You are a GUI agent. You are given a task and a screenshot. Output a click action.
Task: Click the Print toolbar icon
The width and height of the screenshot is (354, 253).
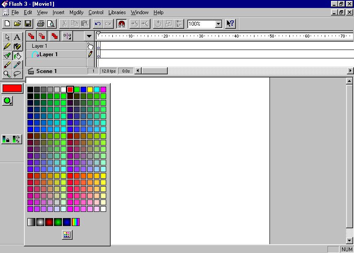click(41, 24)
